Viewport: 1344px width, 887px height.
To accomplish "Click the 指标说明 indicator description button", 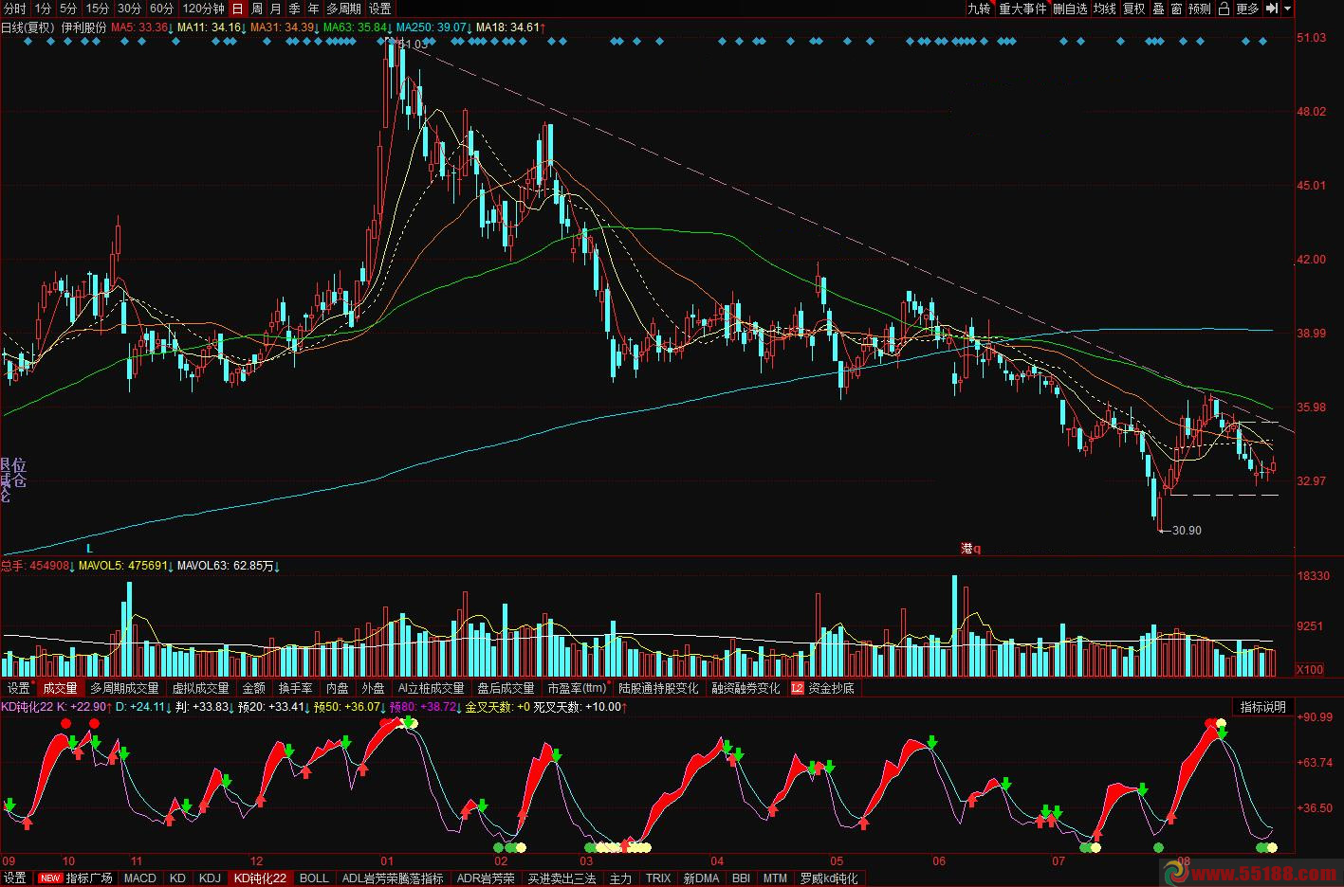I will 1263,707.
